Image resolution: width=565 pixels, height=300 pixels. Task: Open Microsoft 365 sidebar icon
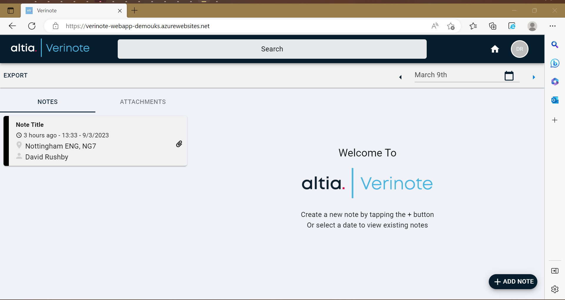555,82
